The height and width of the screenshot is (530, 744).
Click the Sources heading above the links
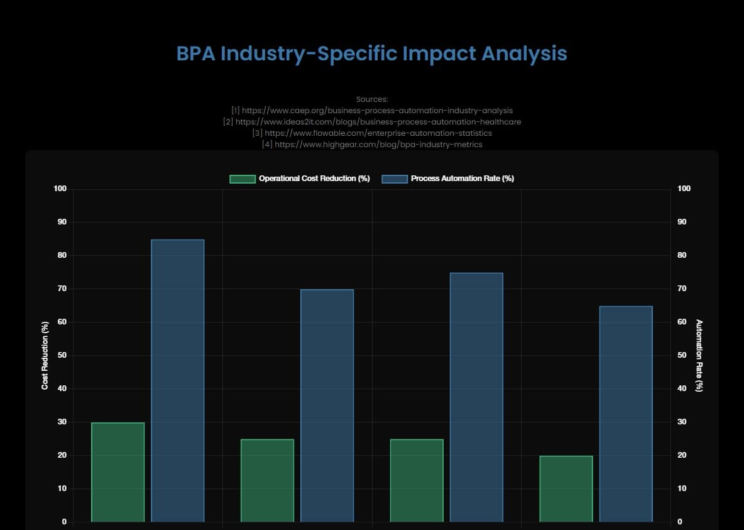(372, 99)
